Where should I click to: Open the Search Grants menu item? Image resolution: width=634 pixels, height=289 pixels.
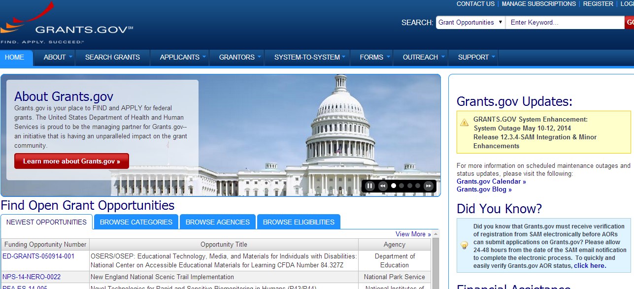pyautogui.click(x=112, y=57)
